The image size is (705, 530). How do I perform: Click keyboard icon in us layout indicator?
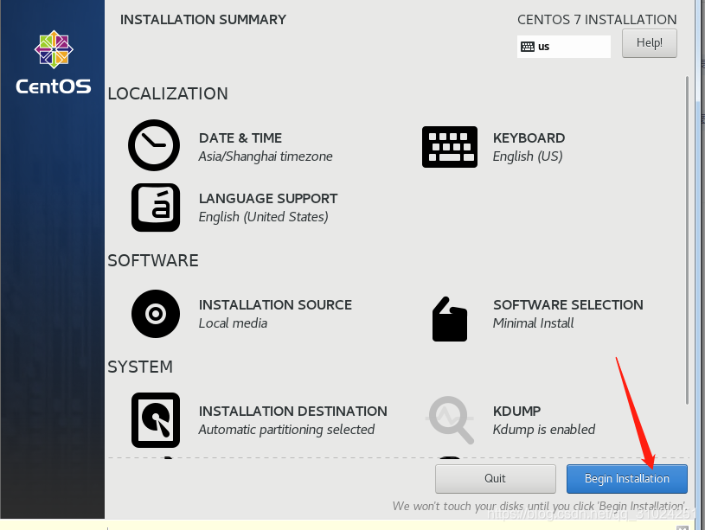(528, 47)
